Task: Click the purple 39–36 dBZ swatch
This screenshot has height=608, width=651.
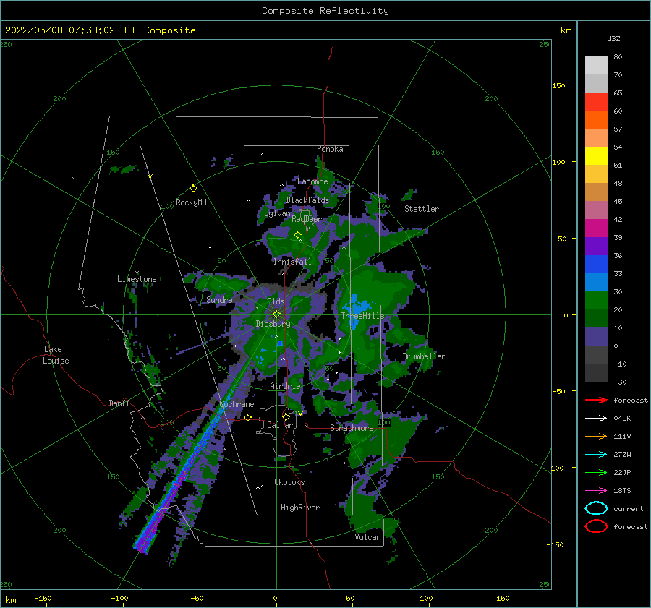Action: 596,247
